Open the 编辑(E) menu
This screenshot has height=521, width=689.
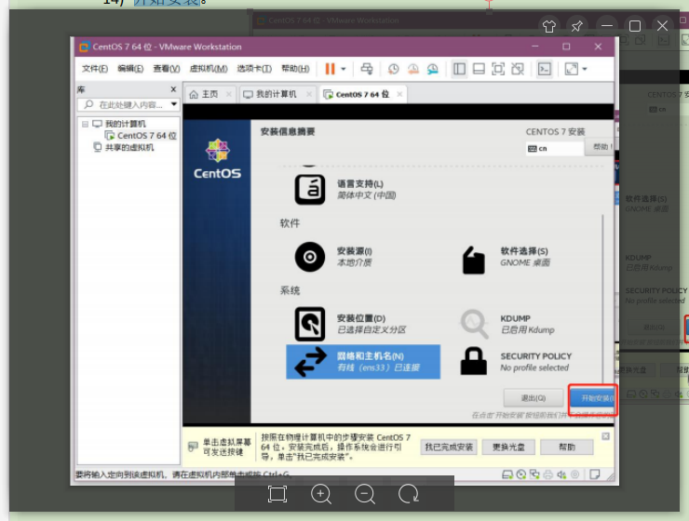click(x=130, y=69)
